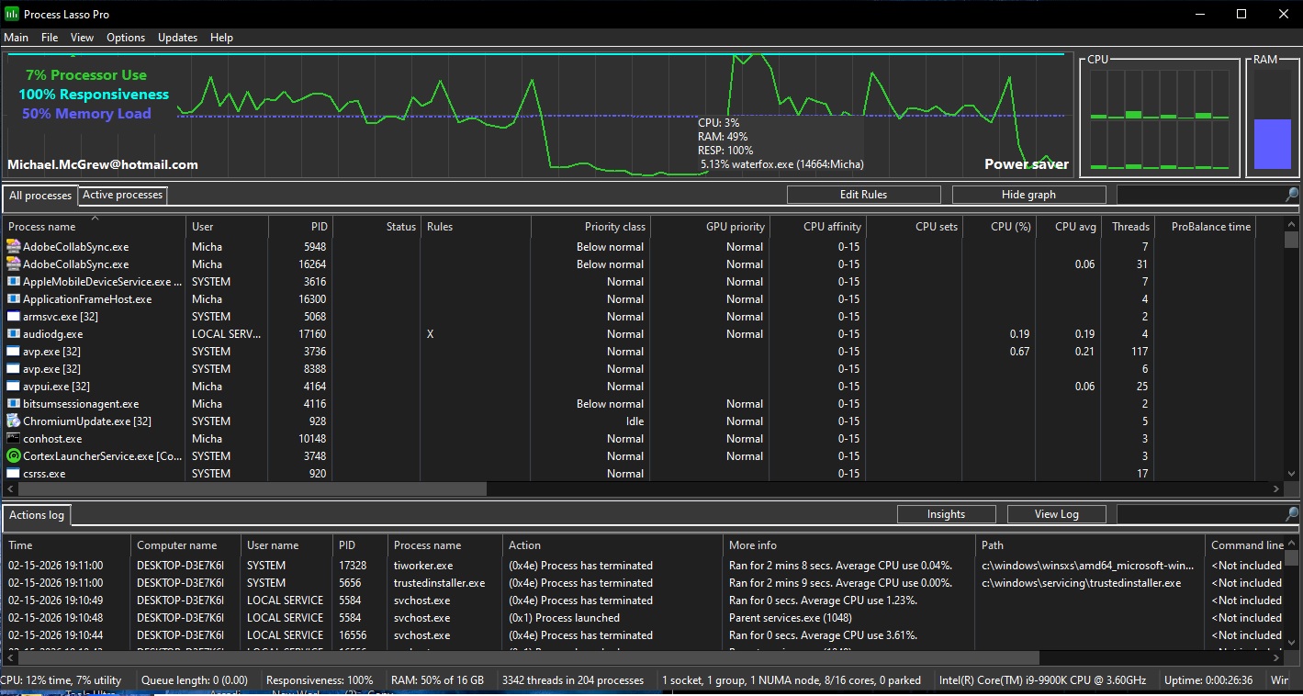Screen dimensions: 1303x696
Task: Click the audiodg.exe process icon
Action: 13,334
